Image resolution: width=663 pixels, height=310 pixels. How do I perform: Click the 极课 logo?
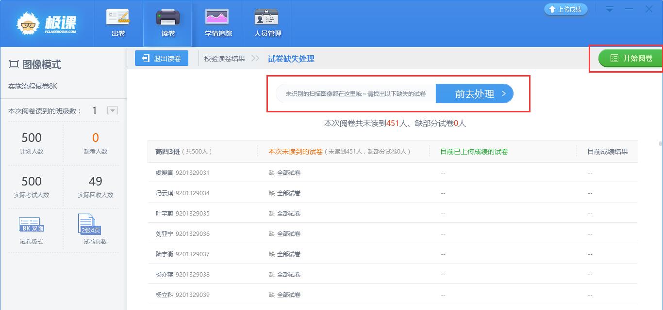click(47, 24)
